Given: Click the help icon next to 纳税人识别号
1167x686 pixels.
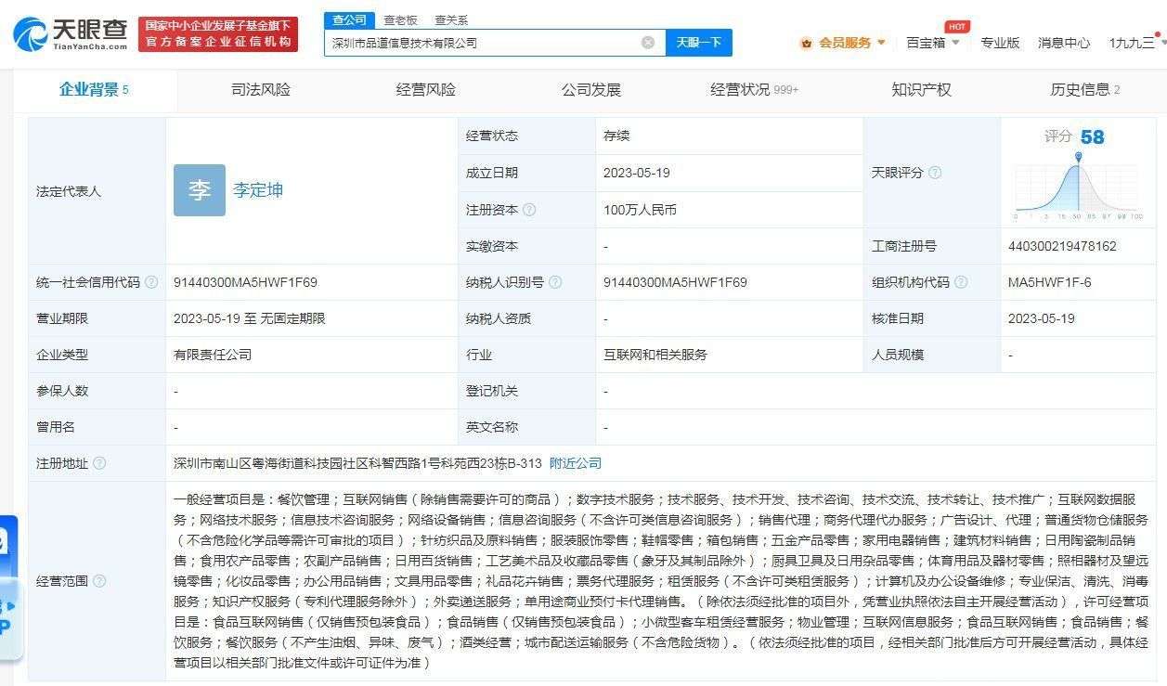Looking at the screenshot, I should point(555,282).
